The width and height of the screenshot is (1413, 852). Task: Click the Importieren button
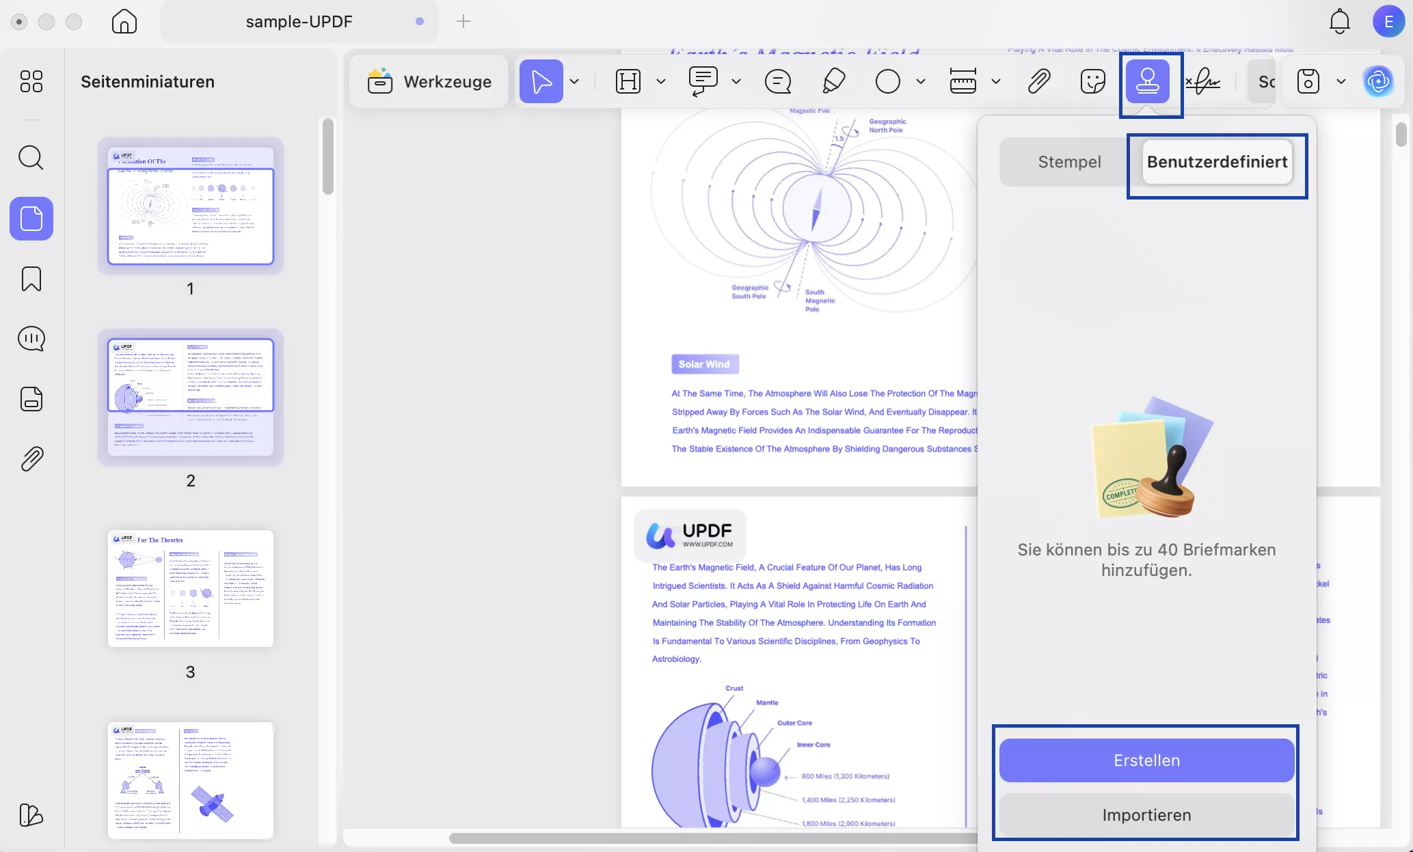point(1146,814)
